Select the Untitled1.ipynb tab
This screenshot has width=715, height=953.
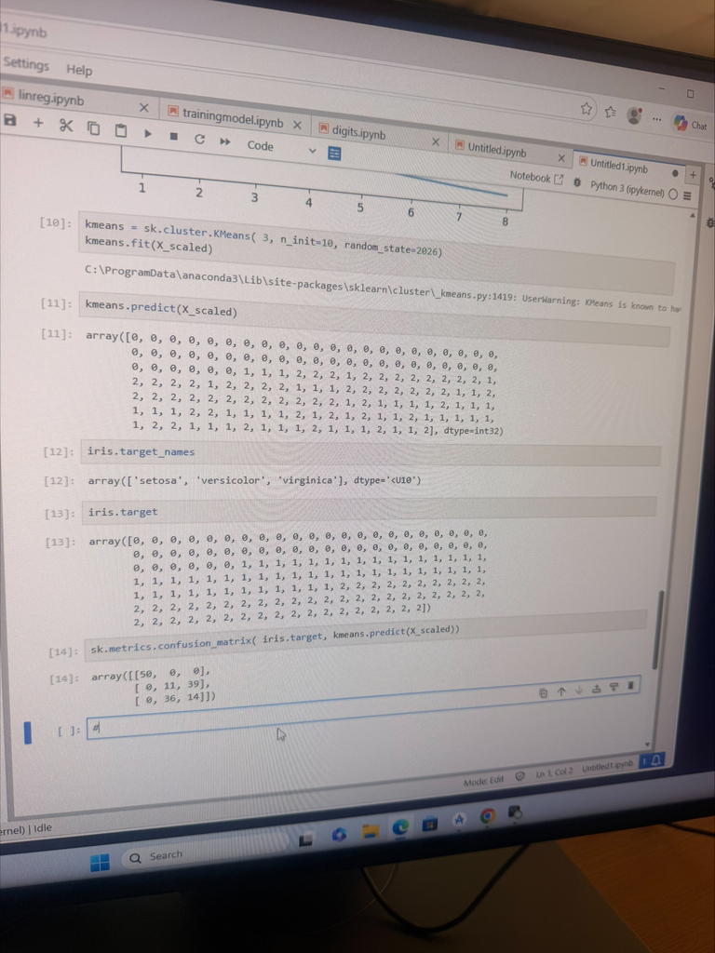coord(619,166)
